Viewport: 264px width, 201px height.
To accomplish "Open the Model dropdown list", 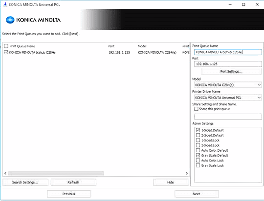I will point(228,85).
